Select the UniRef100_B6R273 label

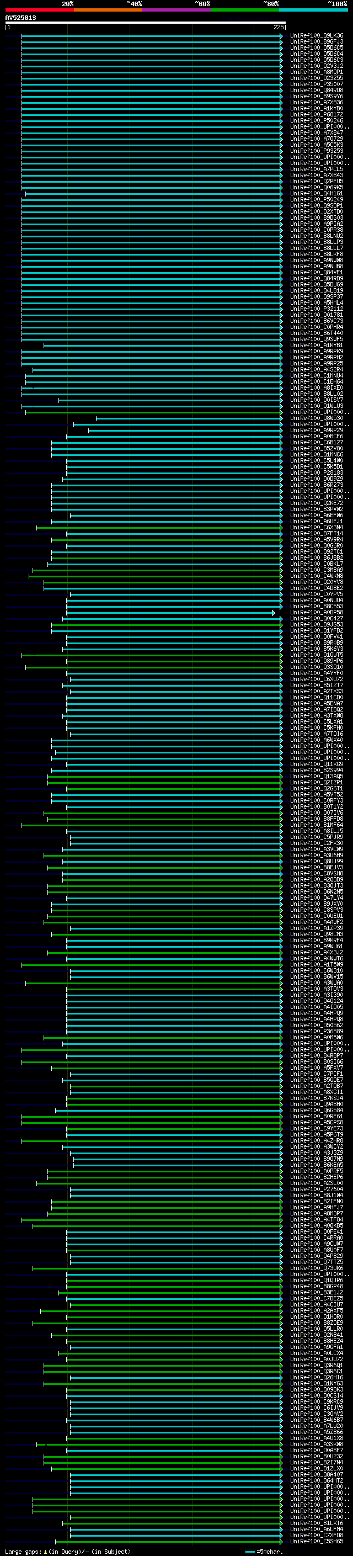click(317, 485)
